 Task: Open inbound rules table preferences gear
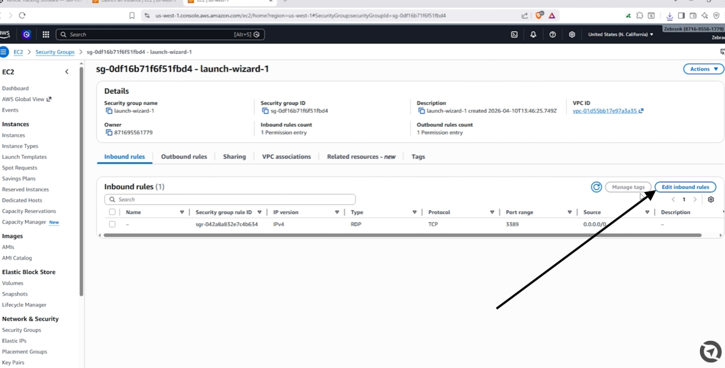point(711,200)
